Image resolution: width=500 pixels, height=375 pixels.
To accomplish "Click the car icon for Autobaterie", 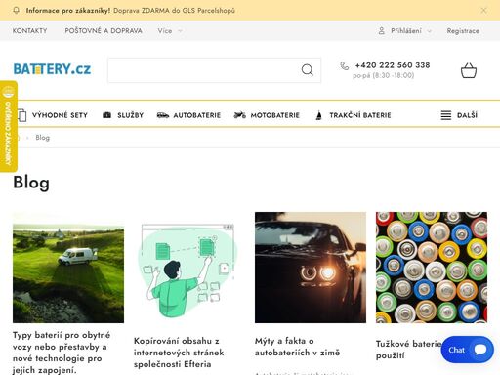I will click(163, 115).
